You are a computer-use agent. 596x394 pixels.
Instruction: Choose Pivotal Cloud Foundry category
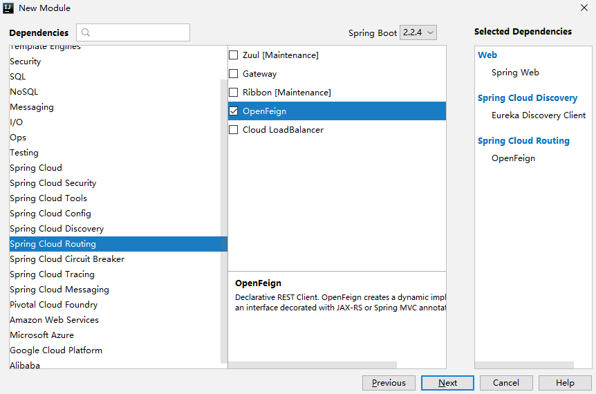118,304
